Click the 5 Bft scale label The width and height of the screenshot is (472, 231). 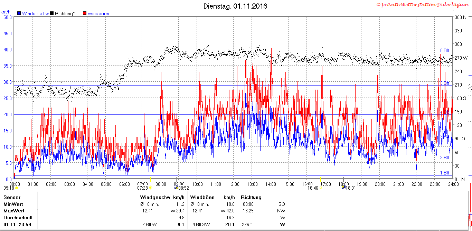(444, 83)
